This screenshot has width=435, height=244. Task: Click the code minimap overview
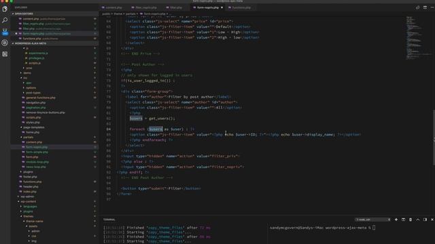pos(418,37)
